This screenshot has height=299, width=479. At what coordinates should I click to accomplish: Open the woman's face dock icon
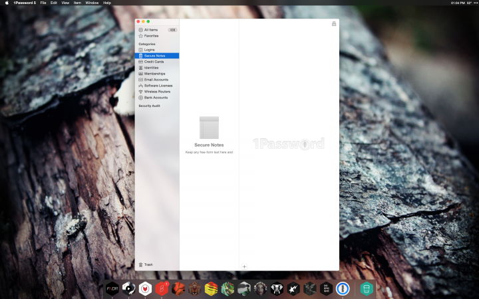tap(260, 288)
